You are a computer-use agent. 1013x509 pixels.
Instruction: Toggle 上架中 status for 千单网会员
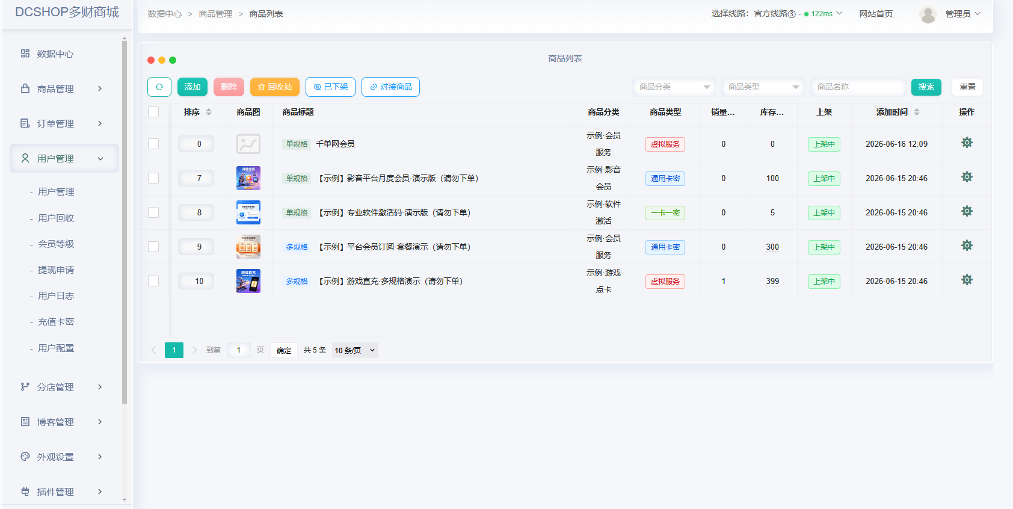[824, 144]
